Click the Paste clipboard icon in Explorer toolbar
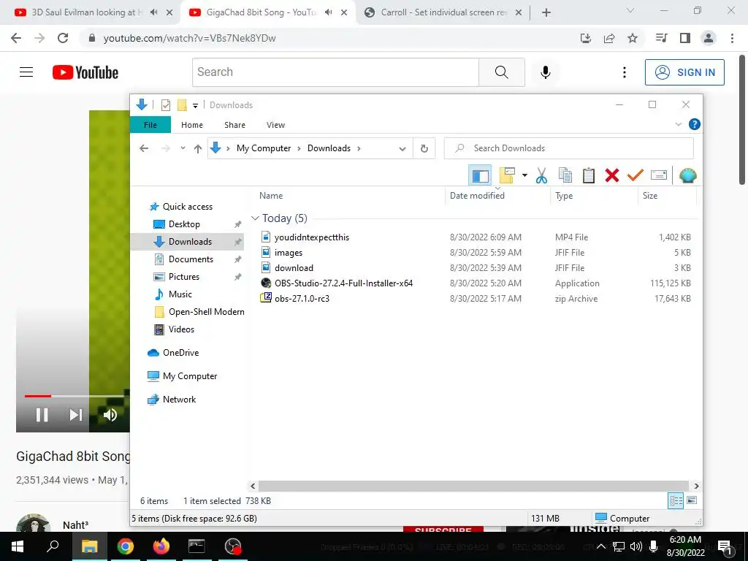The height and width of the screenshot is (561, 748). (589, 175)
